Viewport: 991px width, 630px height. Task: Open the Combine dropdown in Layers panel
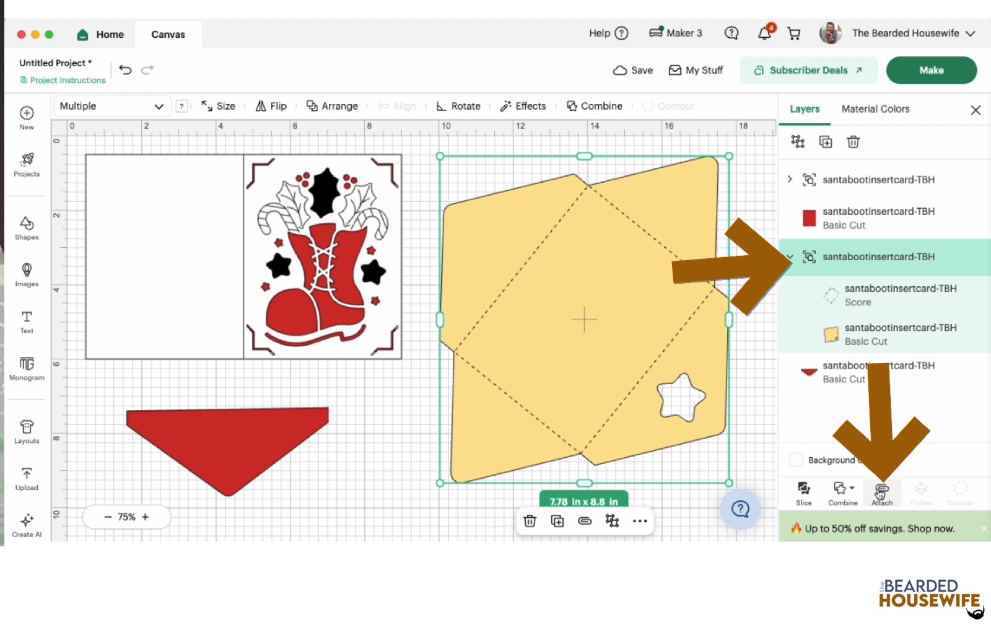click(843, 494)
